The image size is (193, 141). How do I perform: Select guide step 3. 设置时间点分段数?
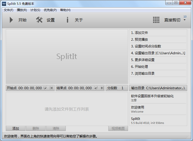pyautogui.click(x=158, y=46)
